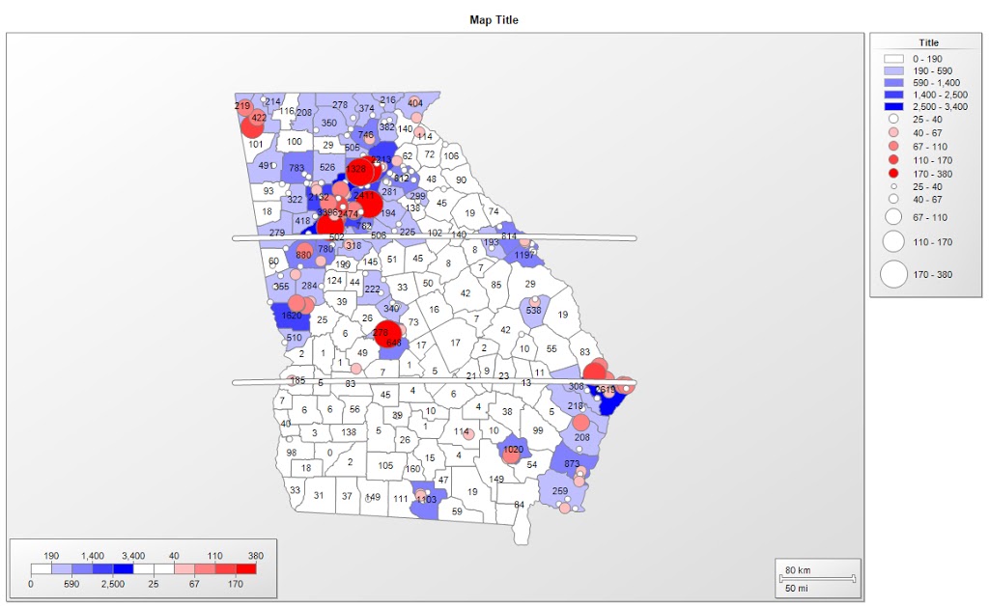Click the Map Title heading
The image size is (989, 606).
coord(494,19)
